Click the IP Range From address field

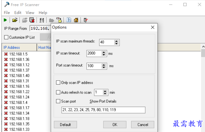coord(40,28)
